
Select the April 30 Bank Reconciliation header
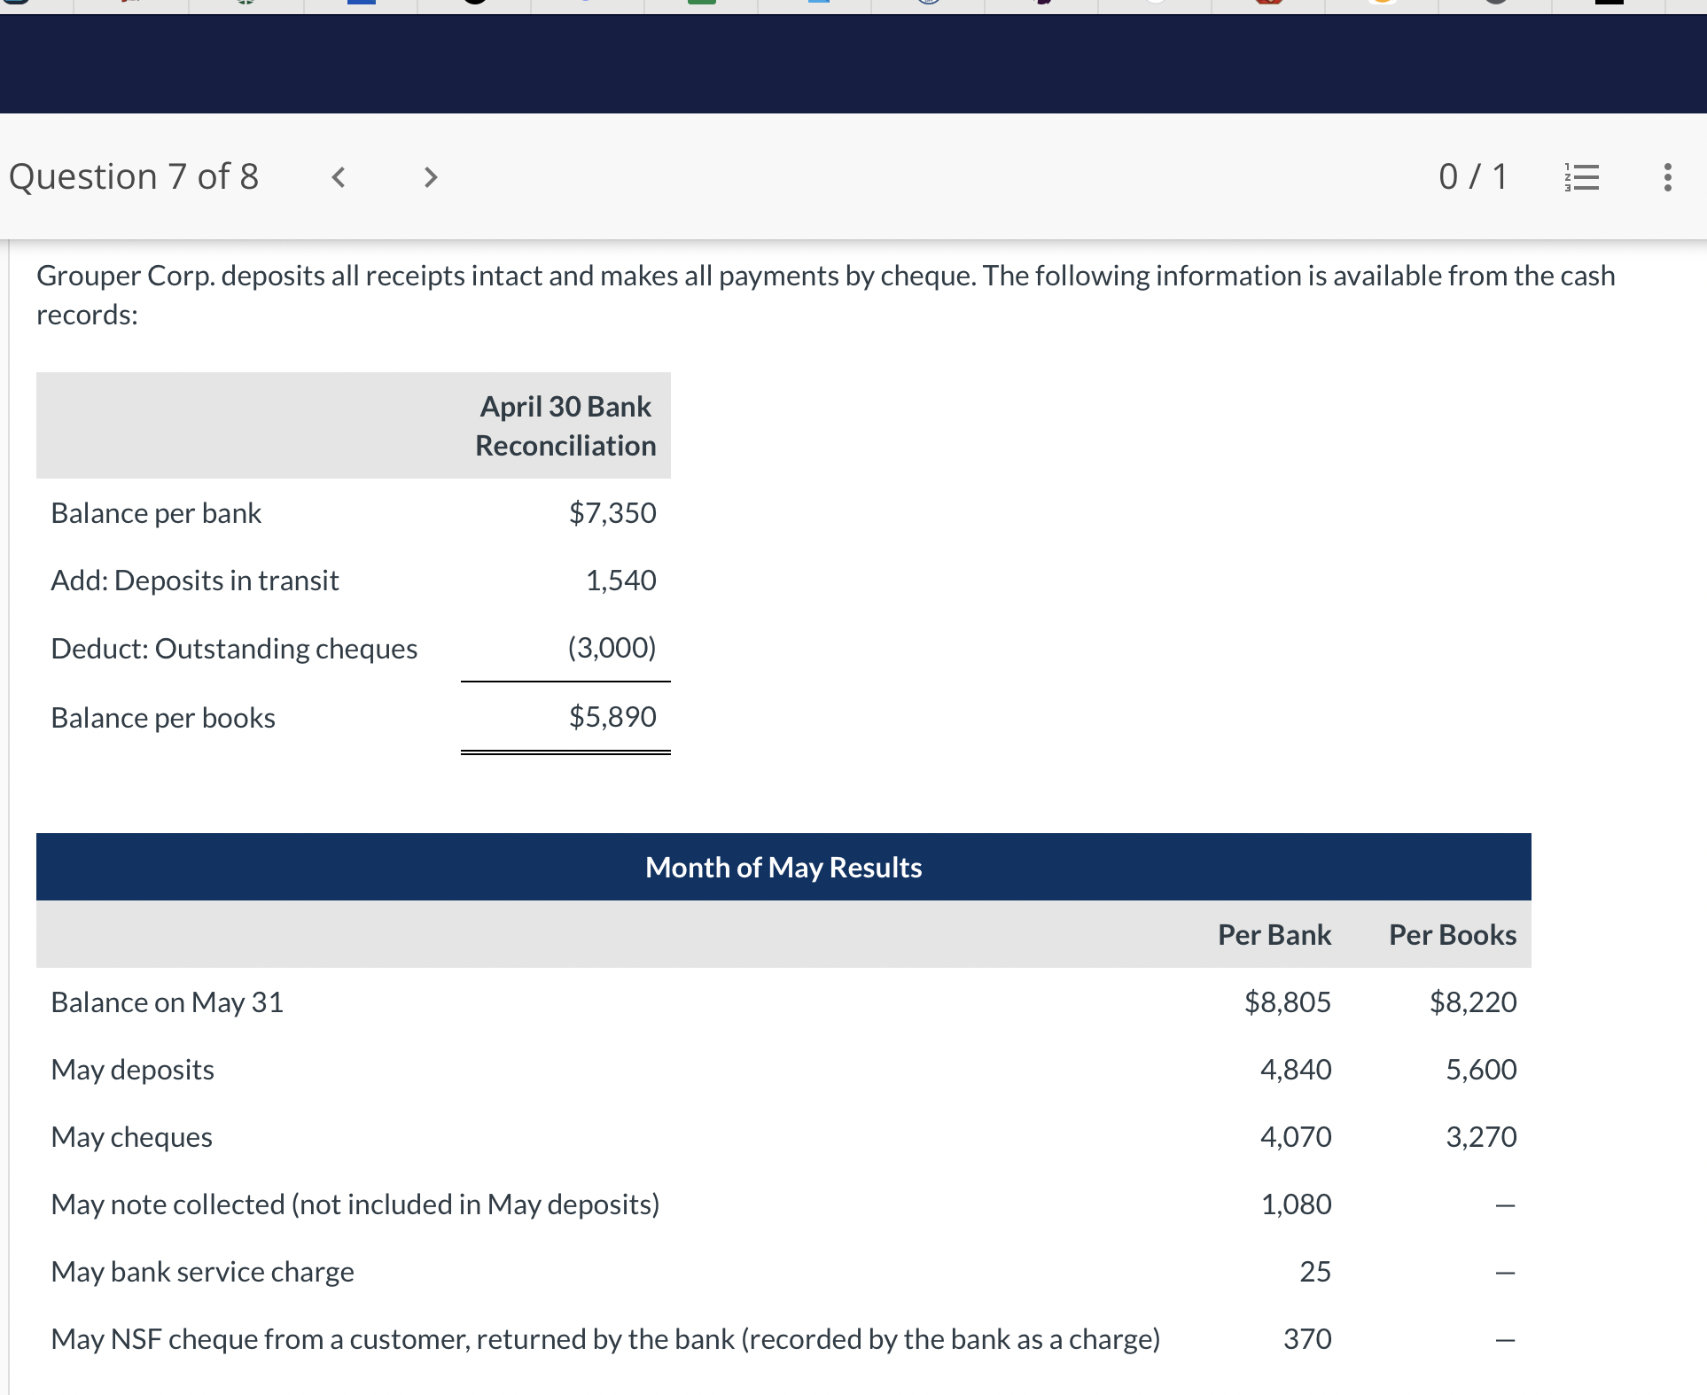(x=565, y=425)
